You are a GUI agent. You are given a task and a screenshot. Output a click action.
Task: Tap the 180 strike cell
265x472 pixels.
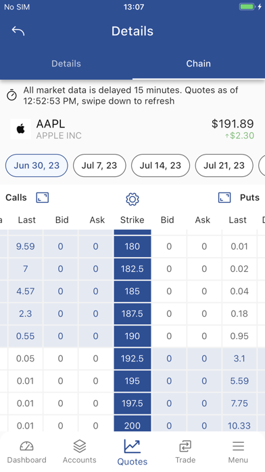click(132, 247)
